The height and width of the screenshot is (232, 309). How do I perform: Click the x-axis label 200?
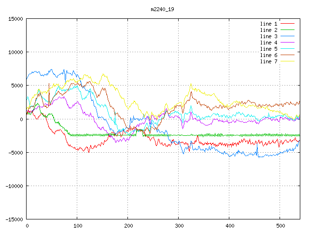(x=128, y=226)
